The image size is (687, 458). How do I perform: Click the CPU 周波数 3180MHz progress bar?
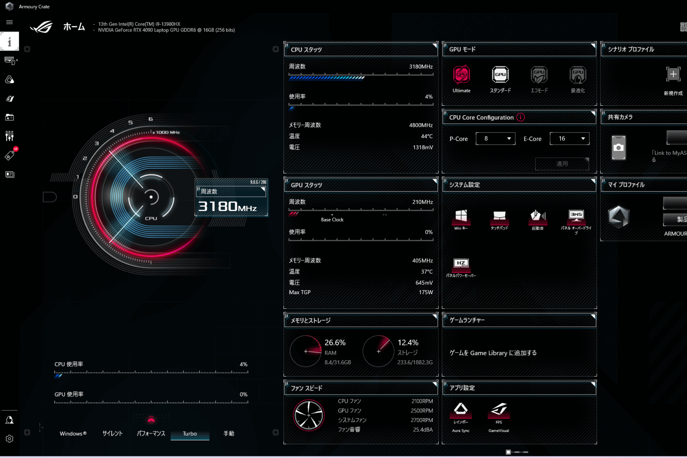point(361,77)
